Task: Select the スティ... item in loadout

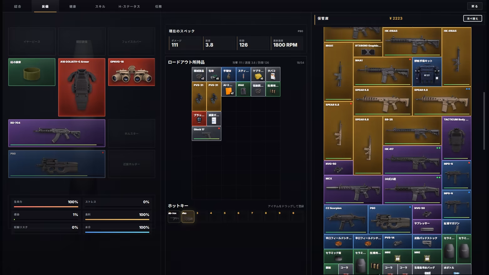Action: pos(243,74)
